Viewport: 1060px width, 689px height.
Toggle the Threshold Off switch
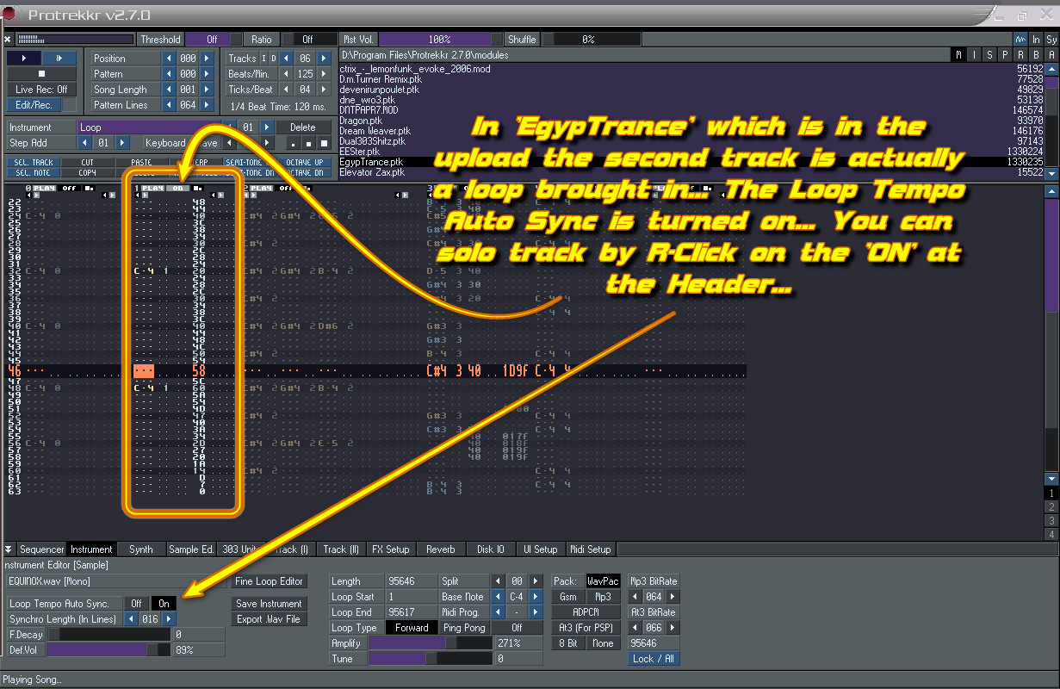pos(212,39)
